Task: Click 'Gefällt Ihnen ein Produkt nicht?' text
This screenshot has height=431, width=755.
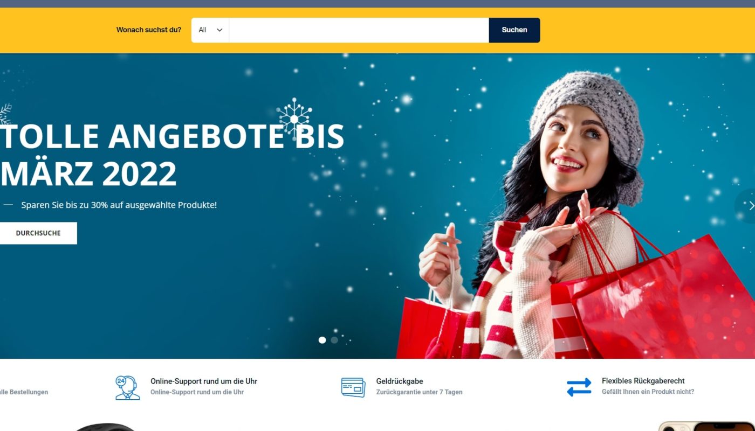Action: tap(648, 392)
